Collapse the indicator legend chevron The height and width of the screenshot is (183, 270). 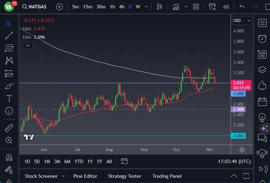(28, 45)
